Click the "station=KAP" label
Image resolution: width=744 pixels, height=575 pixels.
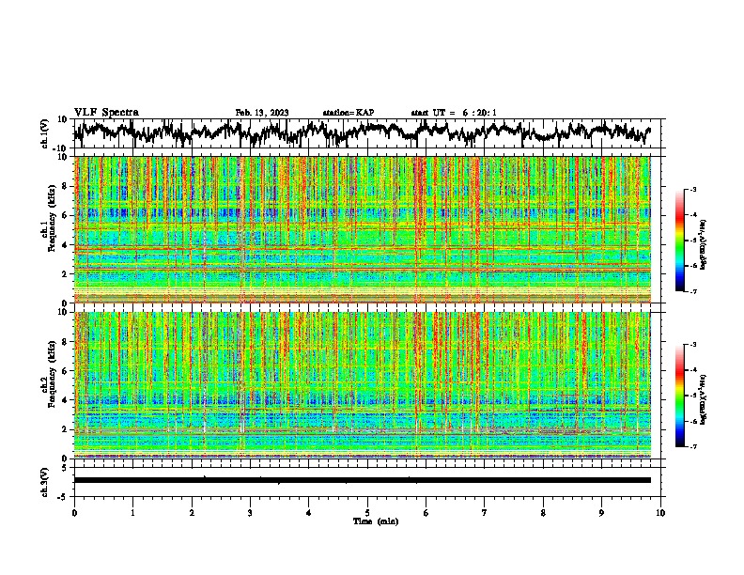349,113
